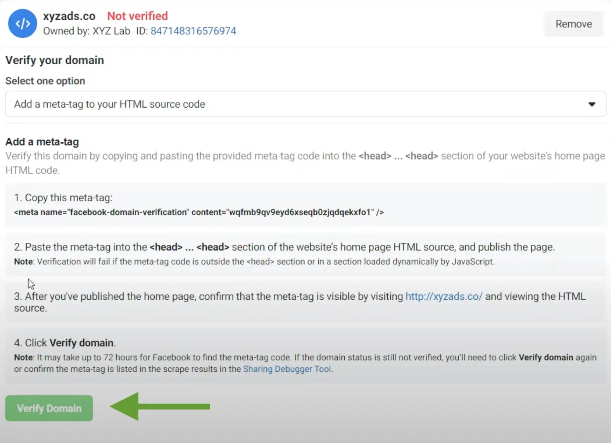
Task: Click the Verify Domain button
Action: (x=49, y=408)
